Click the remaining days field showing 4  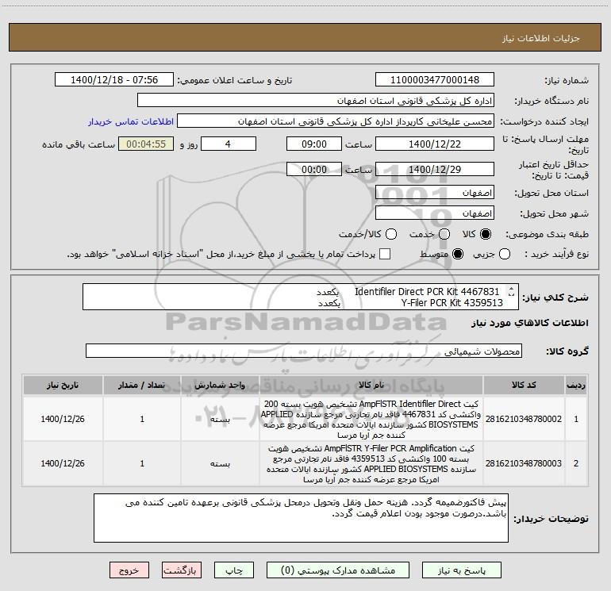[229, 144]
